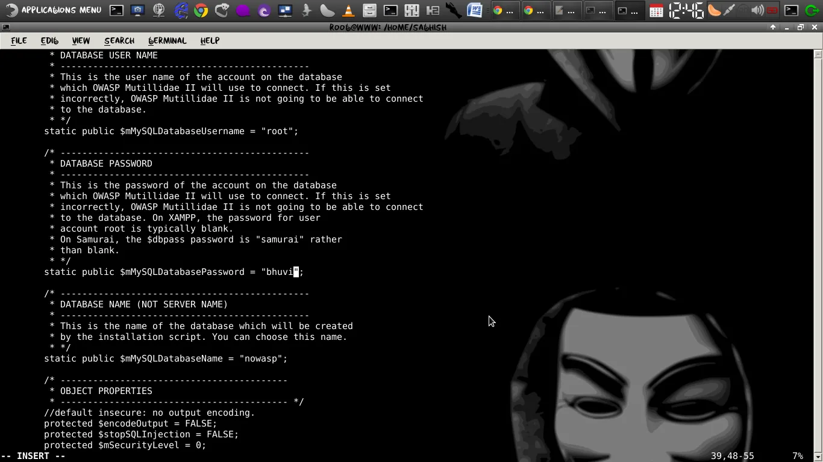Screen dimensions: 823x462
Task: Click the 'DATABASE USER NAME' comment heading
Action: pyautogui.click(x=108, y=55)
